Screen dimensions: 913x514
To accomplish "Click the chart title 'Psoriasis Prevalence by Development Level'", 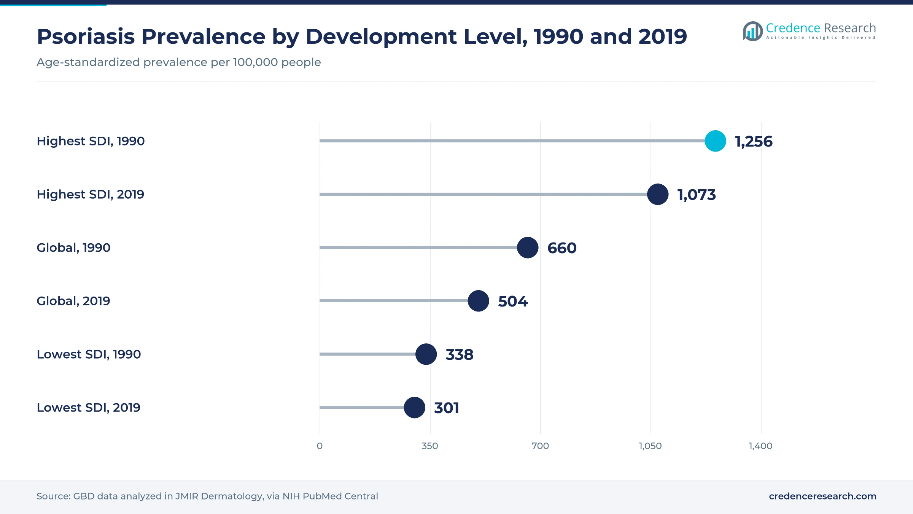I will tap(362, 37).
